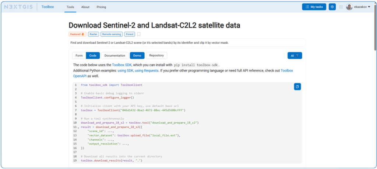The width and height of the screenshot is (377, 169).
Task: Click ToolboxClient.configure_logger() on line 4
Action: tap(107, 98)
